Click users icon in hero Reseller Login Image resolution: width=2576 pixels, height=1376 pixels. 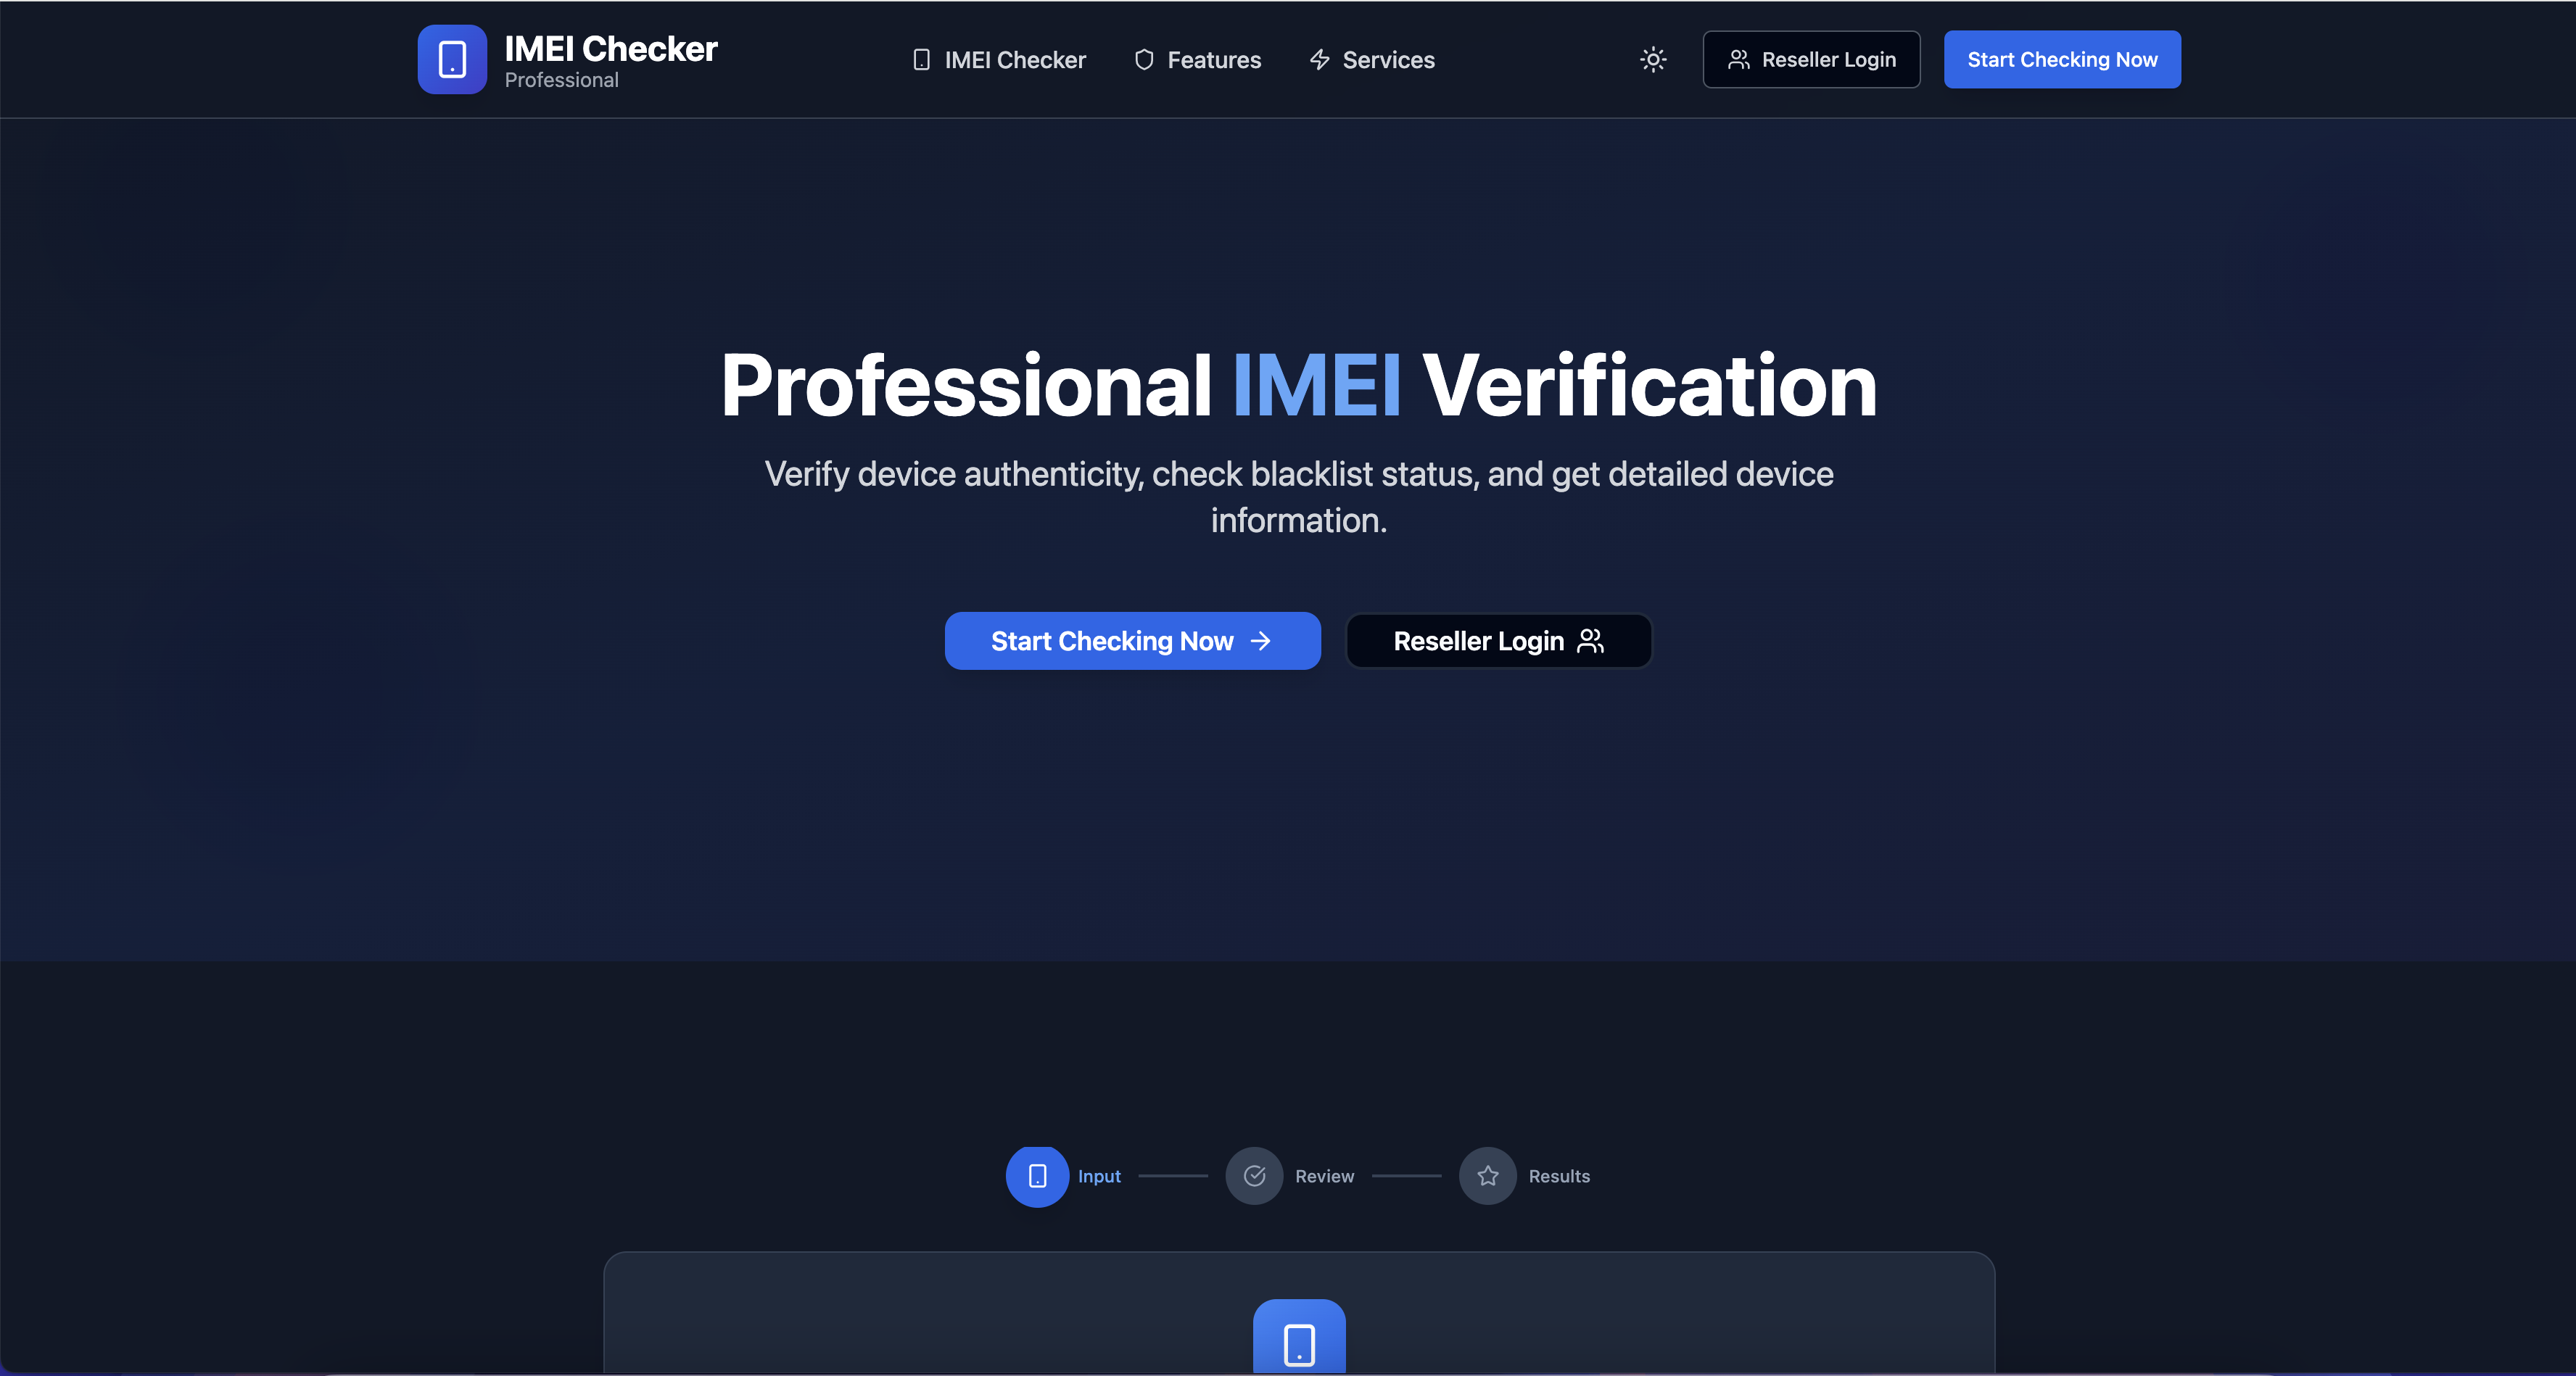(1590, 641)
